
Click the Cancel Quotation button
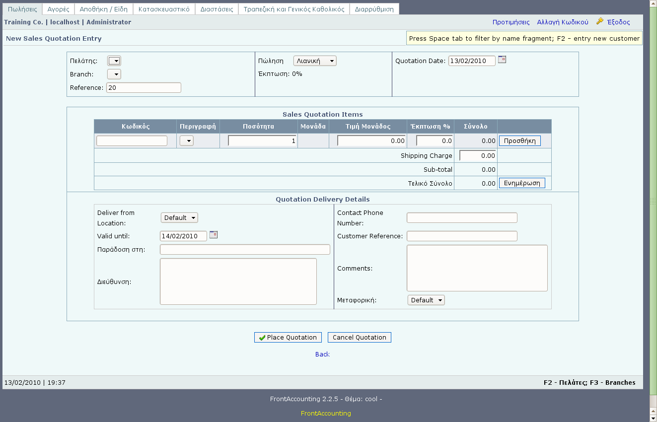pos(359,338)
